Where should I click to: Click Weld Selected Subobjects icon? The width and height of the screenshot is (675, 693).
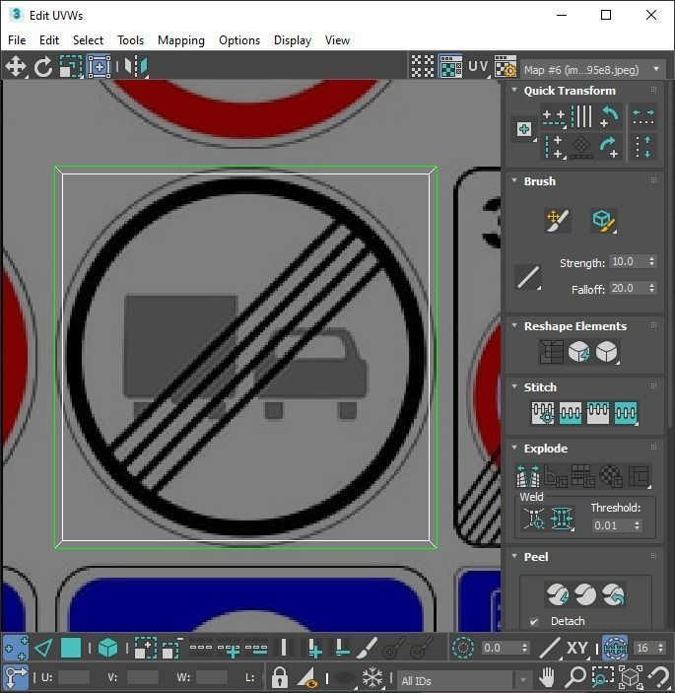click(562, 519)
